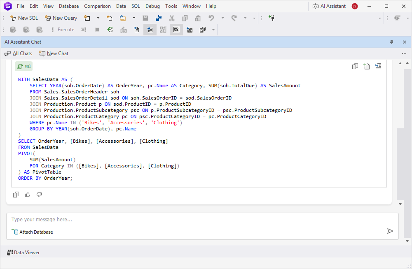Click the thumbs up feedback icon
This screenshot has width=412, height=269.
(28, 195)
